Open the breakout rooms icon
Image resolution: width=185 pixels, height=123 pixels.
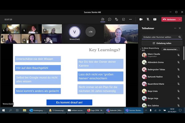click(x=124, y=19)
